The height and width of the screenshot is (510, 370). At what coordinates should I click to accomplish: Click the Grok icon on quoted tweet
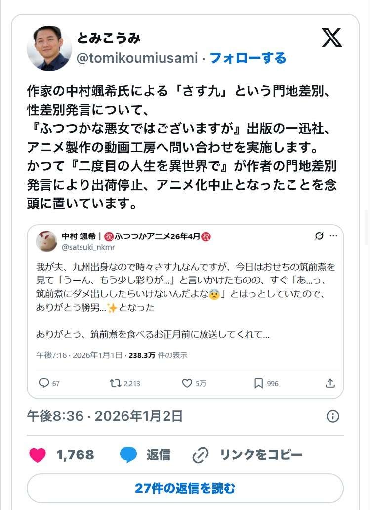[319, 236]
